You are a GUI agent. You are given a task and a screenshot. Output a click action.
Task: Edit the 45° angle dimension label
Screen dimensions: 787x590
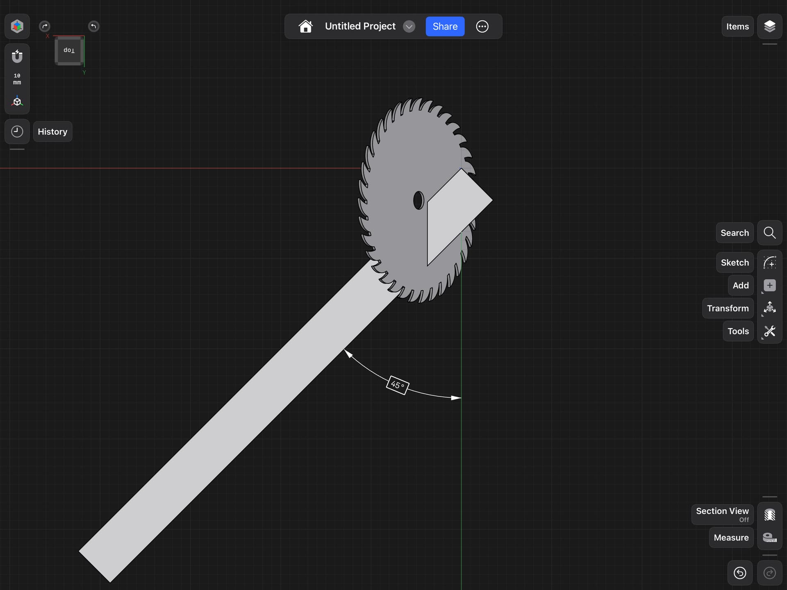[398, 385]
